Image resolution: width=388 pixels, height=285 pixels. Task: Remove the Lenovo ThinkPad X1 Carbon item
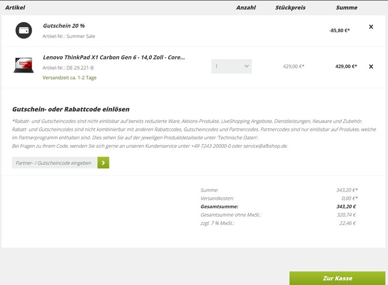[371, 67]
